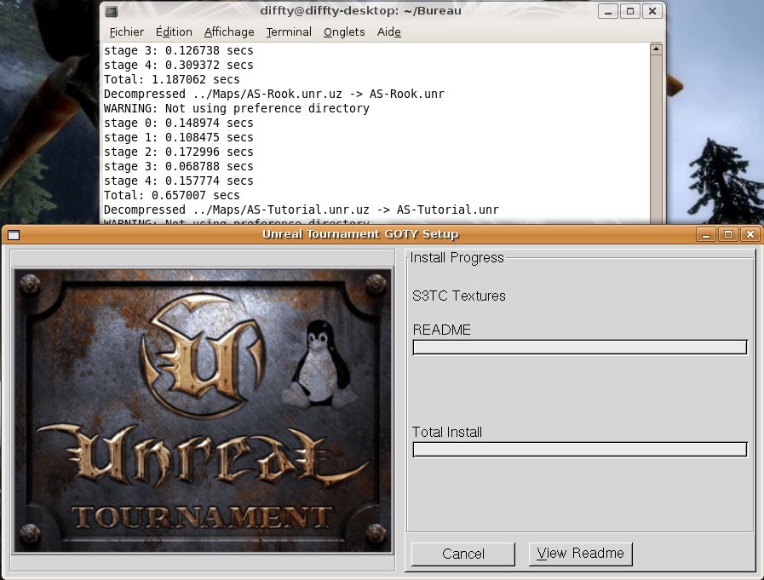Open the terminal window menu icon
Screen dimensions: 764x580
click(112, 11)
